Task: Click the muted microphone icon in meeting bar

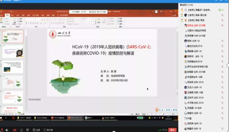Action: pyautogui.click(x=2, y=130)
